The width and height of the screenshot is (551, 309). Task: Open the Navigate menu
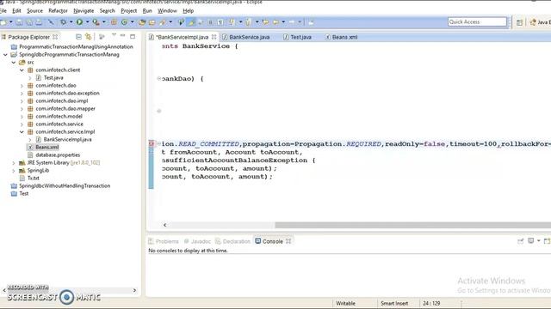coord(84,11)
